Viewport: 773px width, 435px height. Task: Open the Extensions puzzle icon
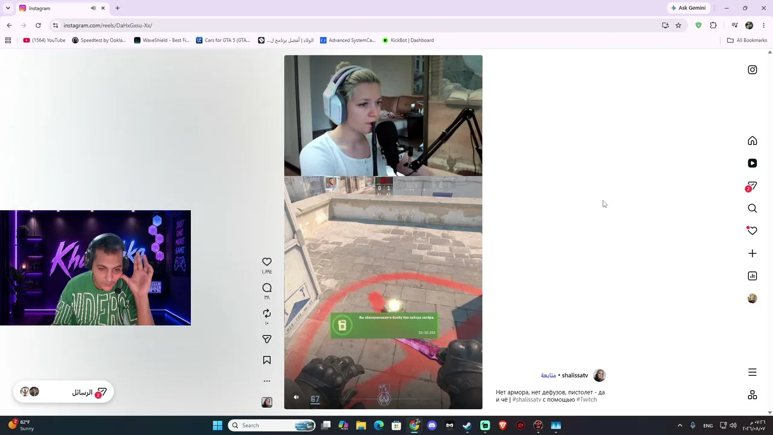(x=713, y=25)
